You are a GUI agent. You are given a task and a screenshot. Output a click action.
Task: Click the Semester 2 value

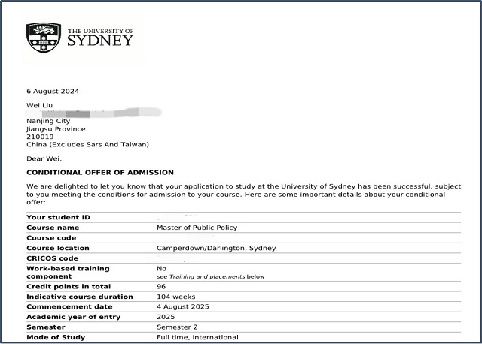178,327
